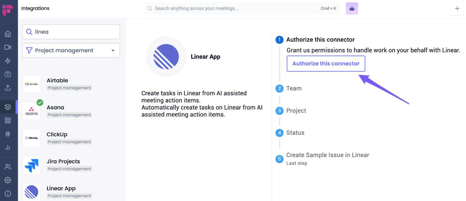The width and height of the screenshot is (466, 201).
Task: Select the hashtag Topics sidebar icon
Action: coord(8,134)
